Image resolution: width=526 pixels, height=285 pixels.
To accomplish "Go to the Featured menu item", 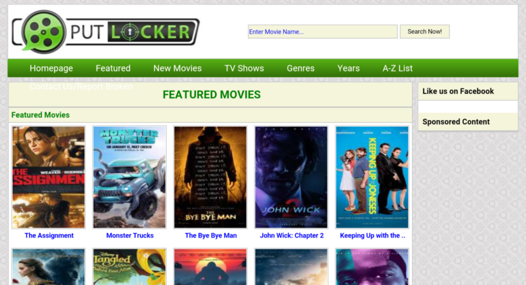I will tap(113, 68).
